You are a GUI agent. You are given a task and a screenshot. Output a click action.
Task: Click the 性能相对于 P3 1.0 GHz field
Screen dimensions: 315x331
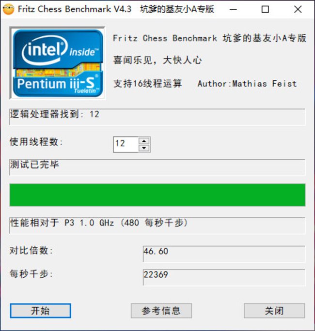pos(157,225)
